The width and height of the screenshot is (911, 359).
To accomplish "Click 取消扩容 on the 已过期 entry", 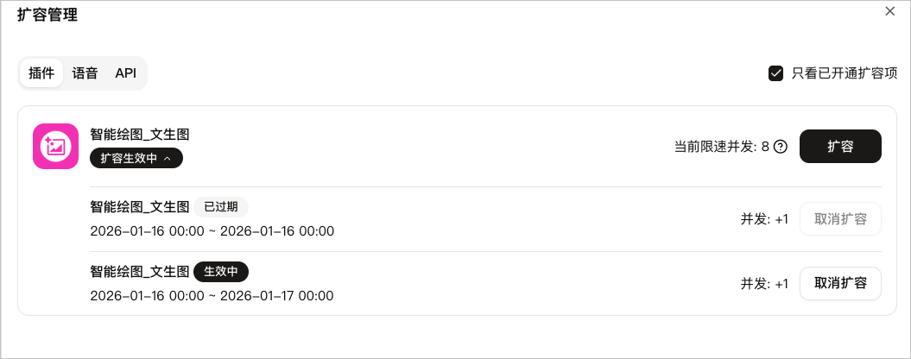I will point(840,219).
